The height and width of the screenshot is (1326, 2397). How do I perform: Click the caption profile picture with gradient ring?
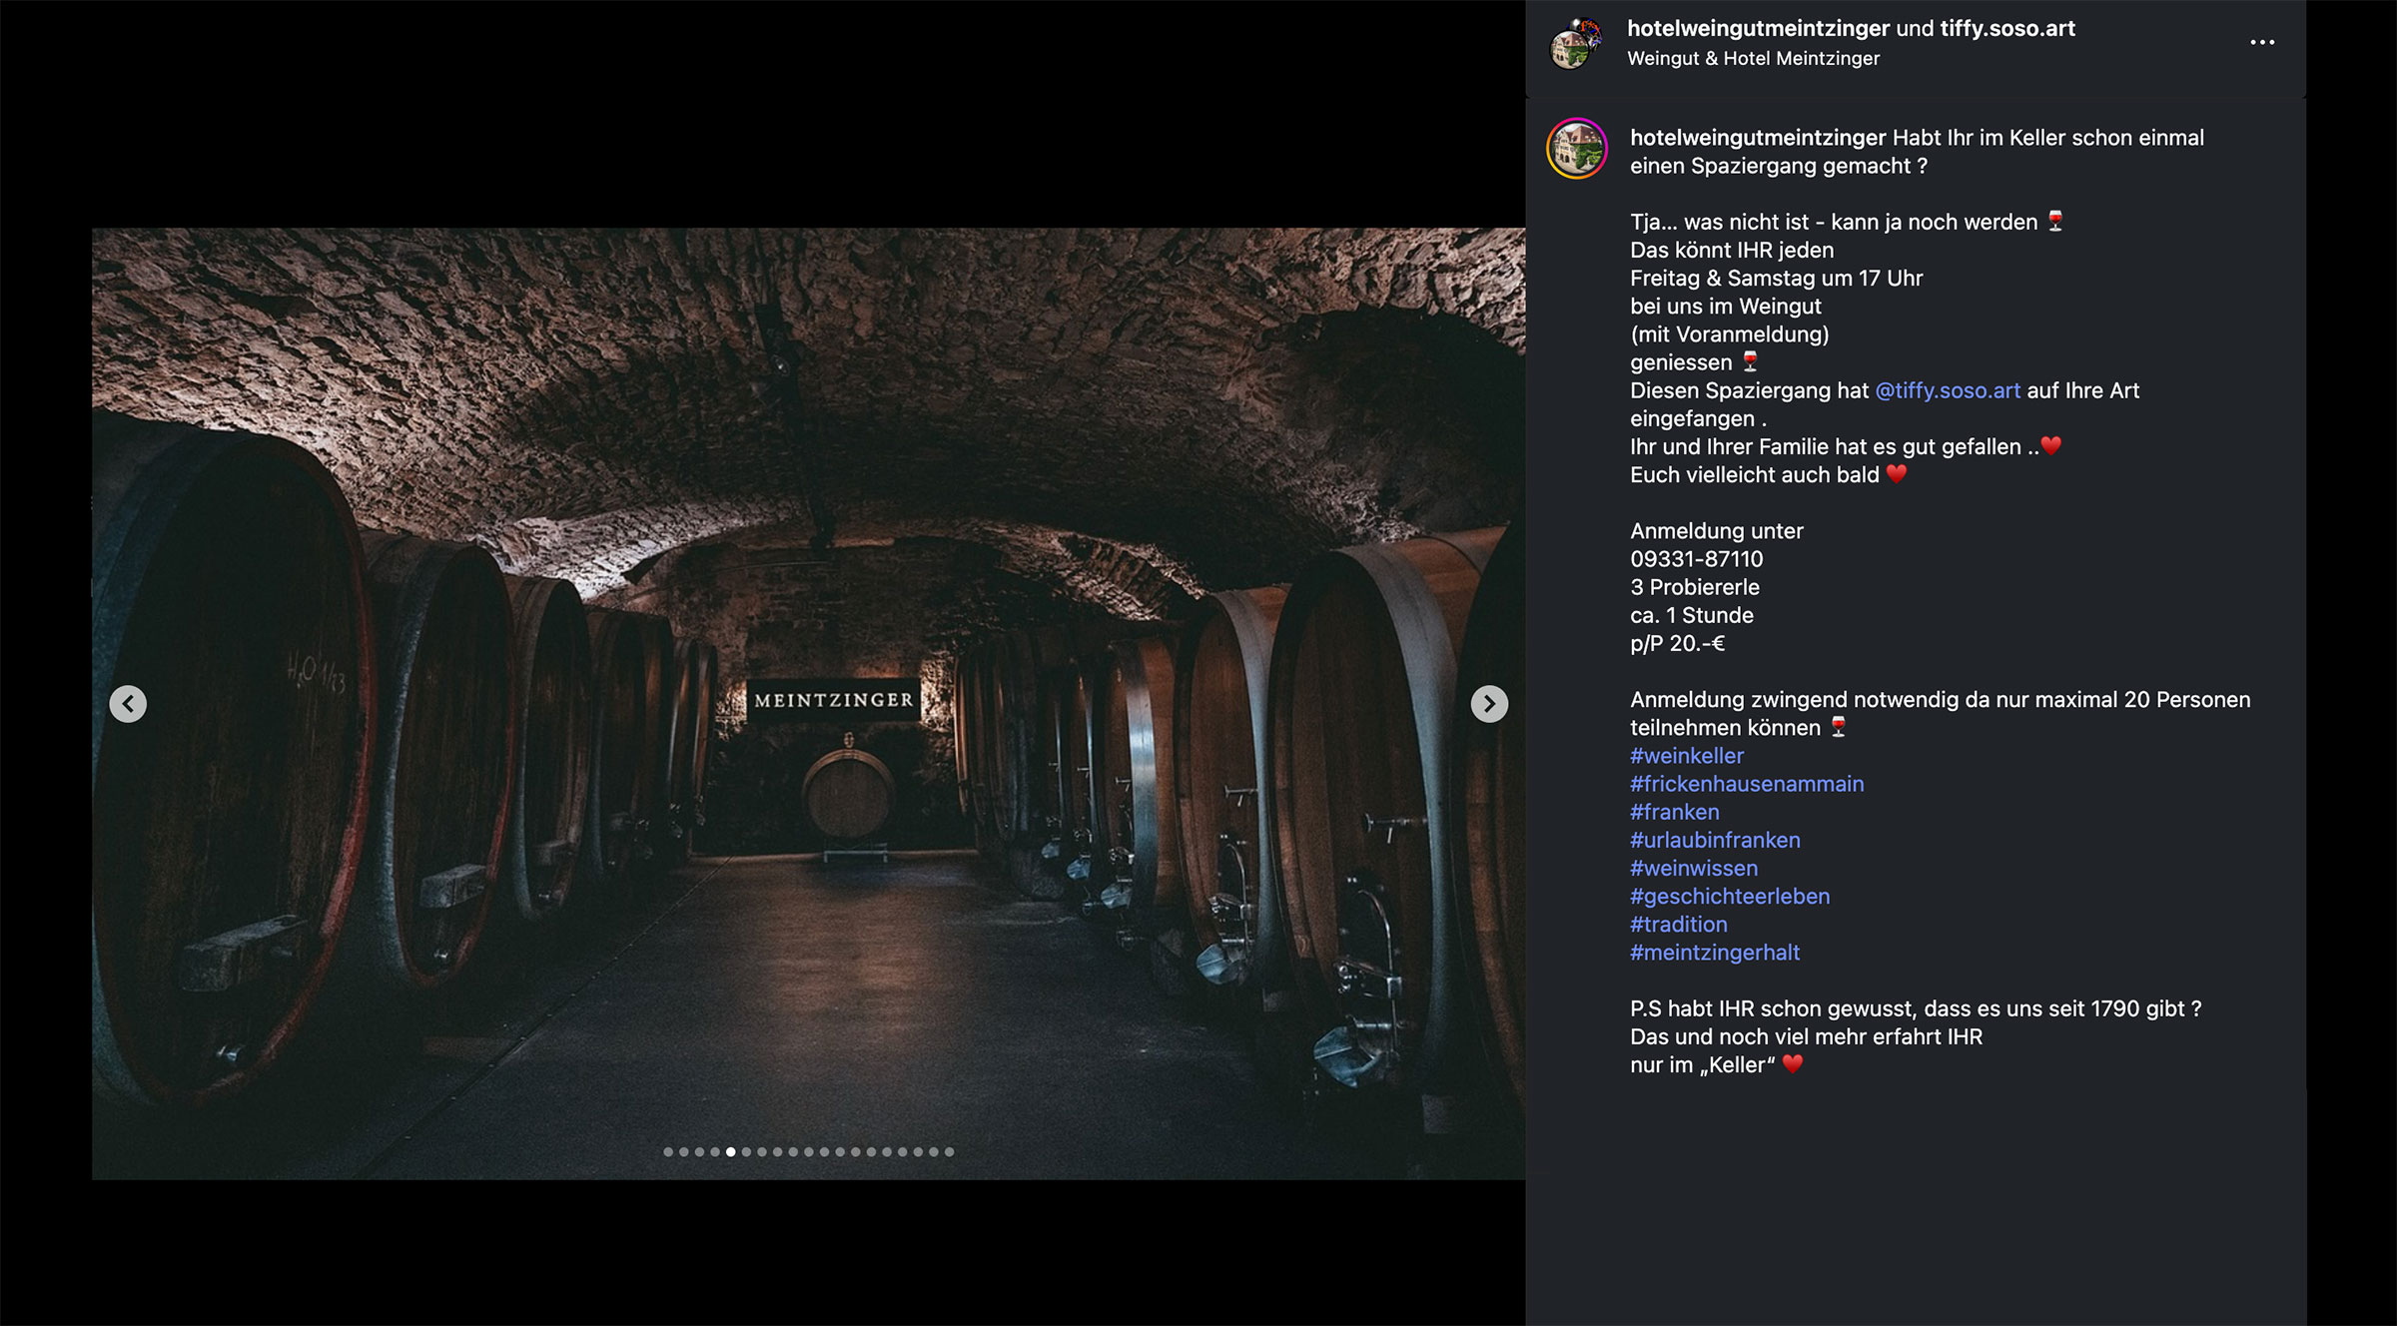click(x=1576, y=150)
